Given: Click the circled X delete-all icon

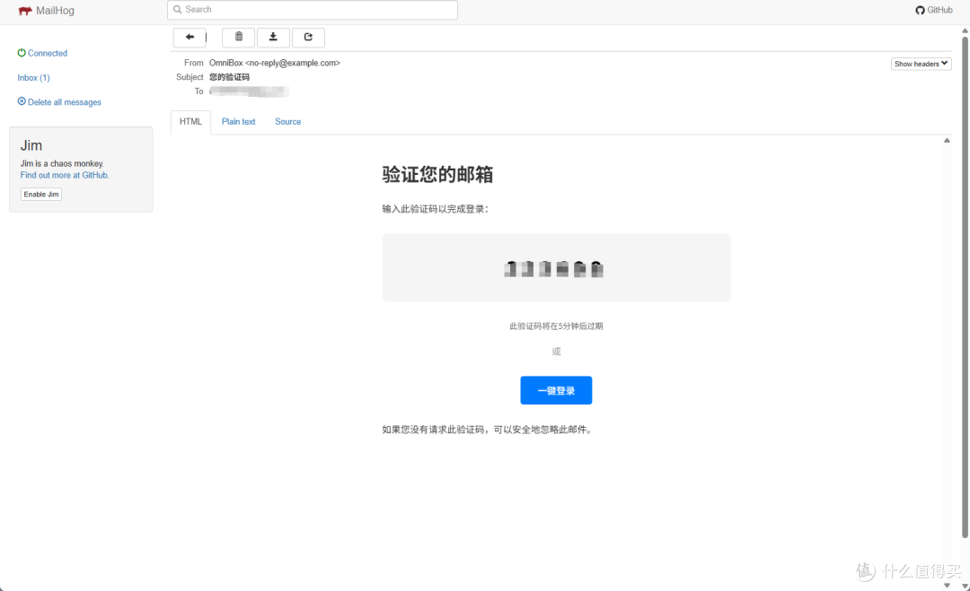Looking at the screenshot, I should (x=22, y=101).
